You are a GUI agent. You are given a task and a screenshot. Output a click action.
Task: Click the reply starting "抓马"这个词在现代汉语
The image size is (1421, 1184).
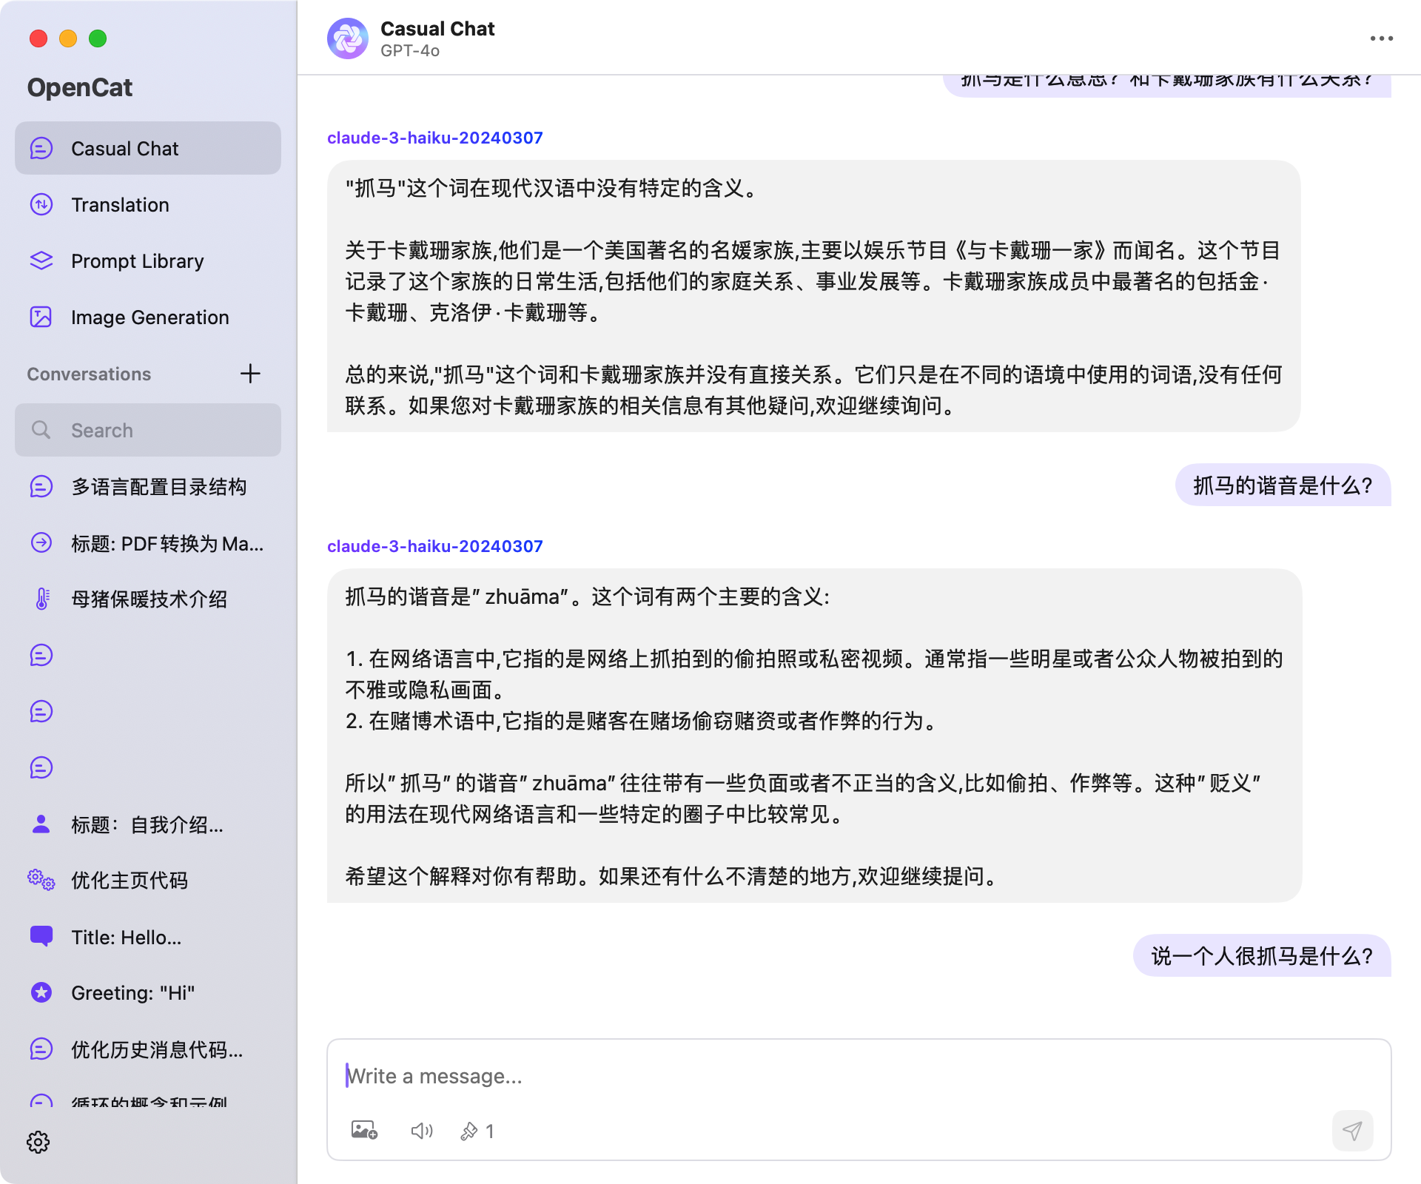pos(814,296)
